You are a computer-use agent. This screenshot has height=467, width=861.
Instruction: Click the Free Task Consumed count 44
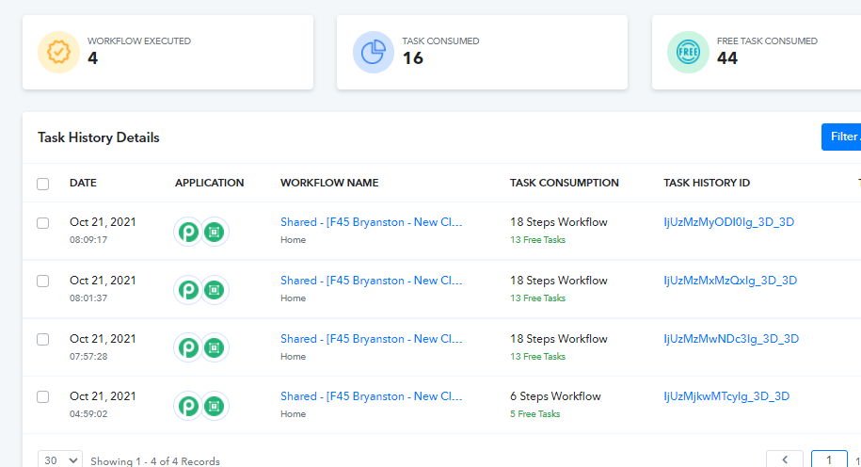click(727, 57)
